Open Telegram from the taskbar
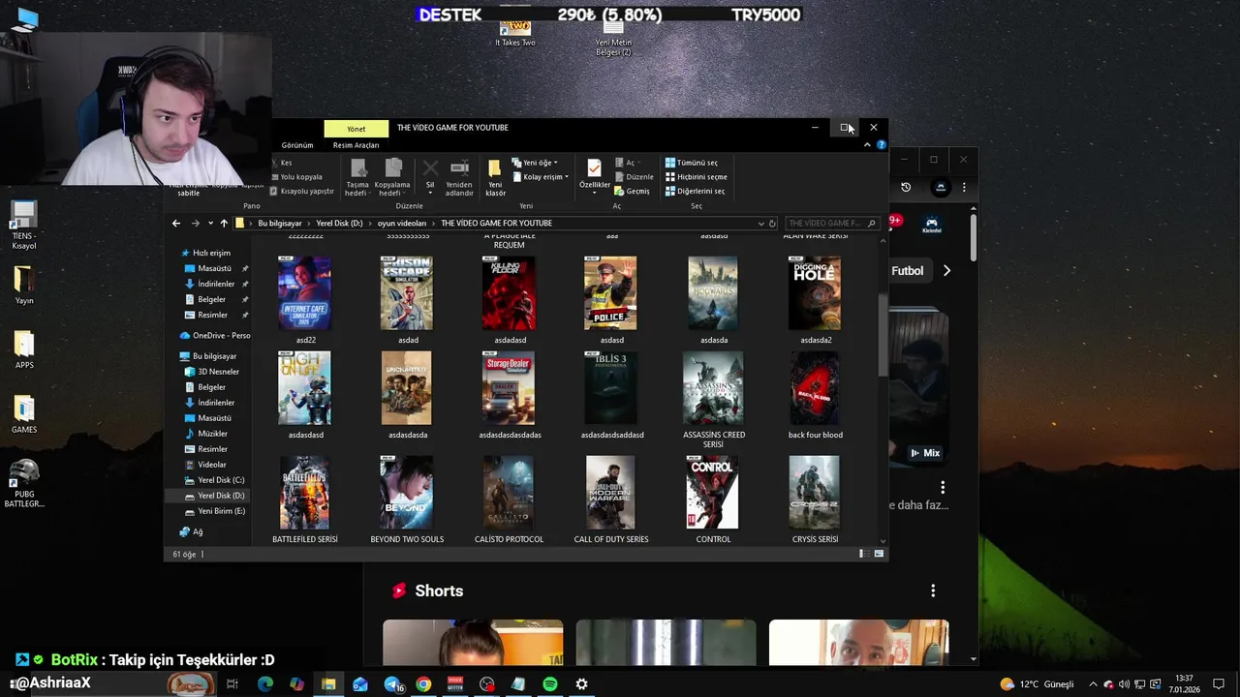 click(392, 684)
